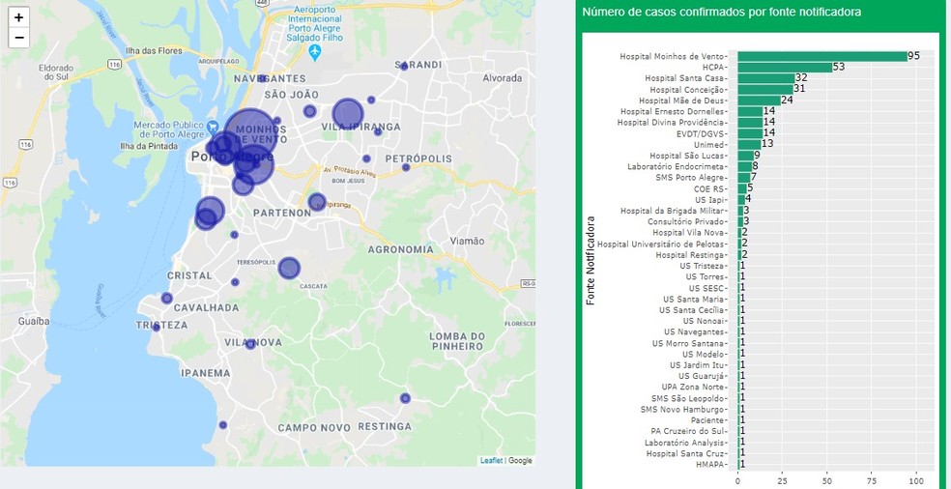Click the Laboratório Endocrimeta label
The width and height of the screenshot is (951, 489).
pos(676,166)
